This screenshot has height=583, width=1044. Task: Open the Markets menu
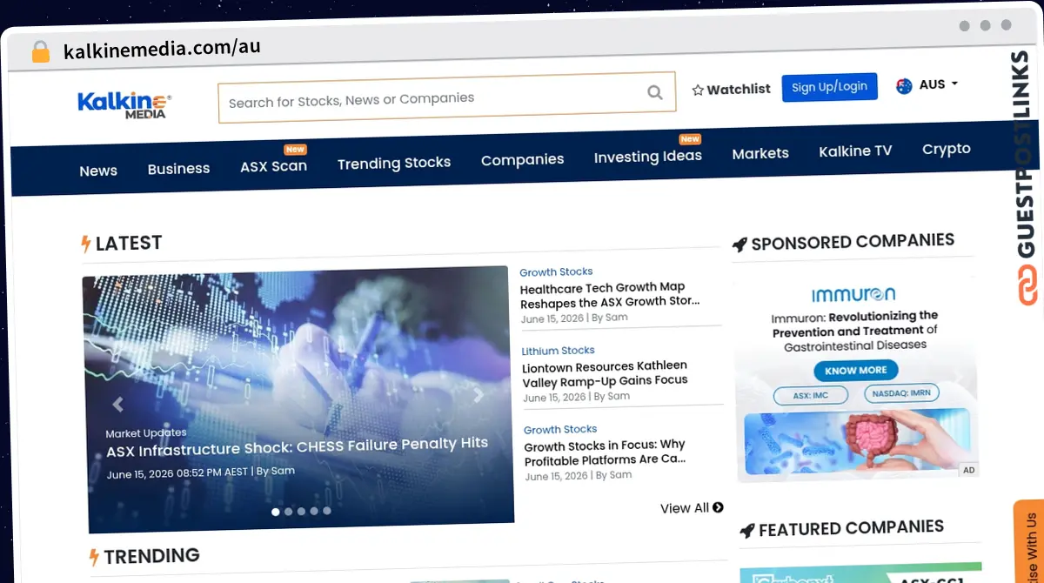pos(760,153)
